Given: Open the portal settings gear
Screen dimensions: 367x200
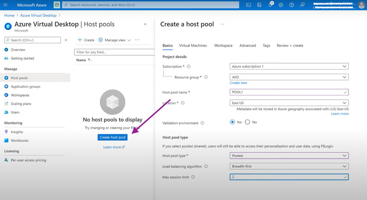Looking at the screenshot, I should point(281,5).
